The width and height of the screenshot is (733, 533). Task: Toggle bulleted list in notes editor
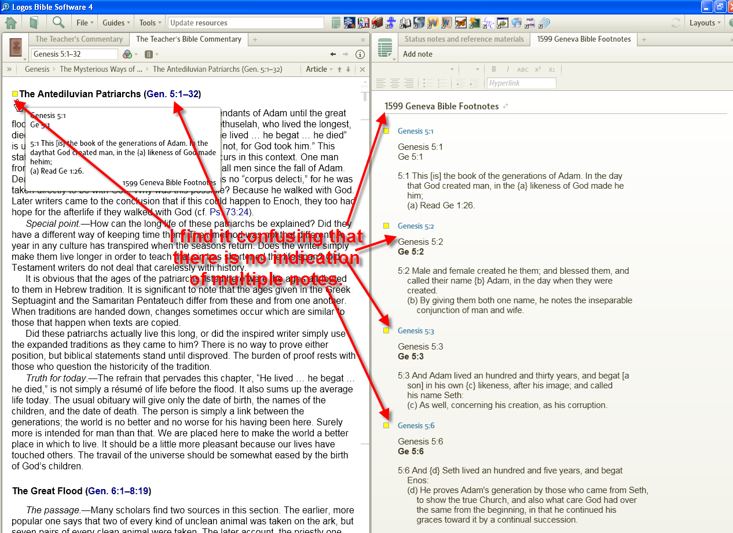pos(428,83)
